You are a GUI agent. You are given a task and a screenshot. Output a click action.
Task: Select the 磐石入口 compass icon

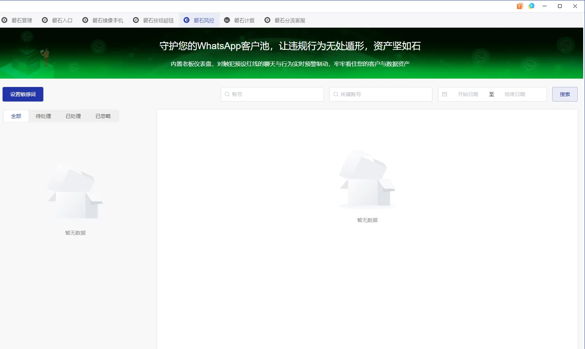point(44,20)
